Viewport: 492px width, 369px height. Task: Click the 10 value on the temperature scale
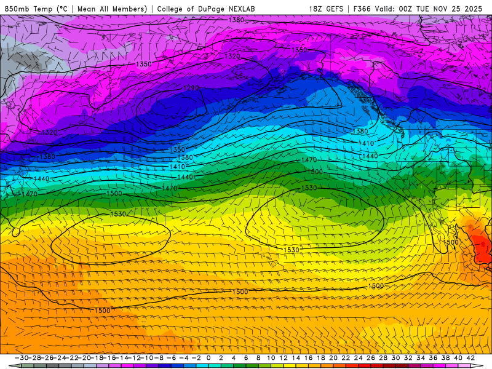click(x=271, y=358)
